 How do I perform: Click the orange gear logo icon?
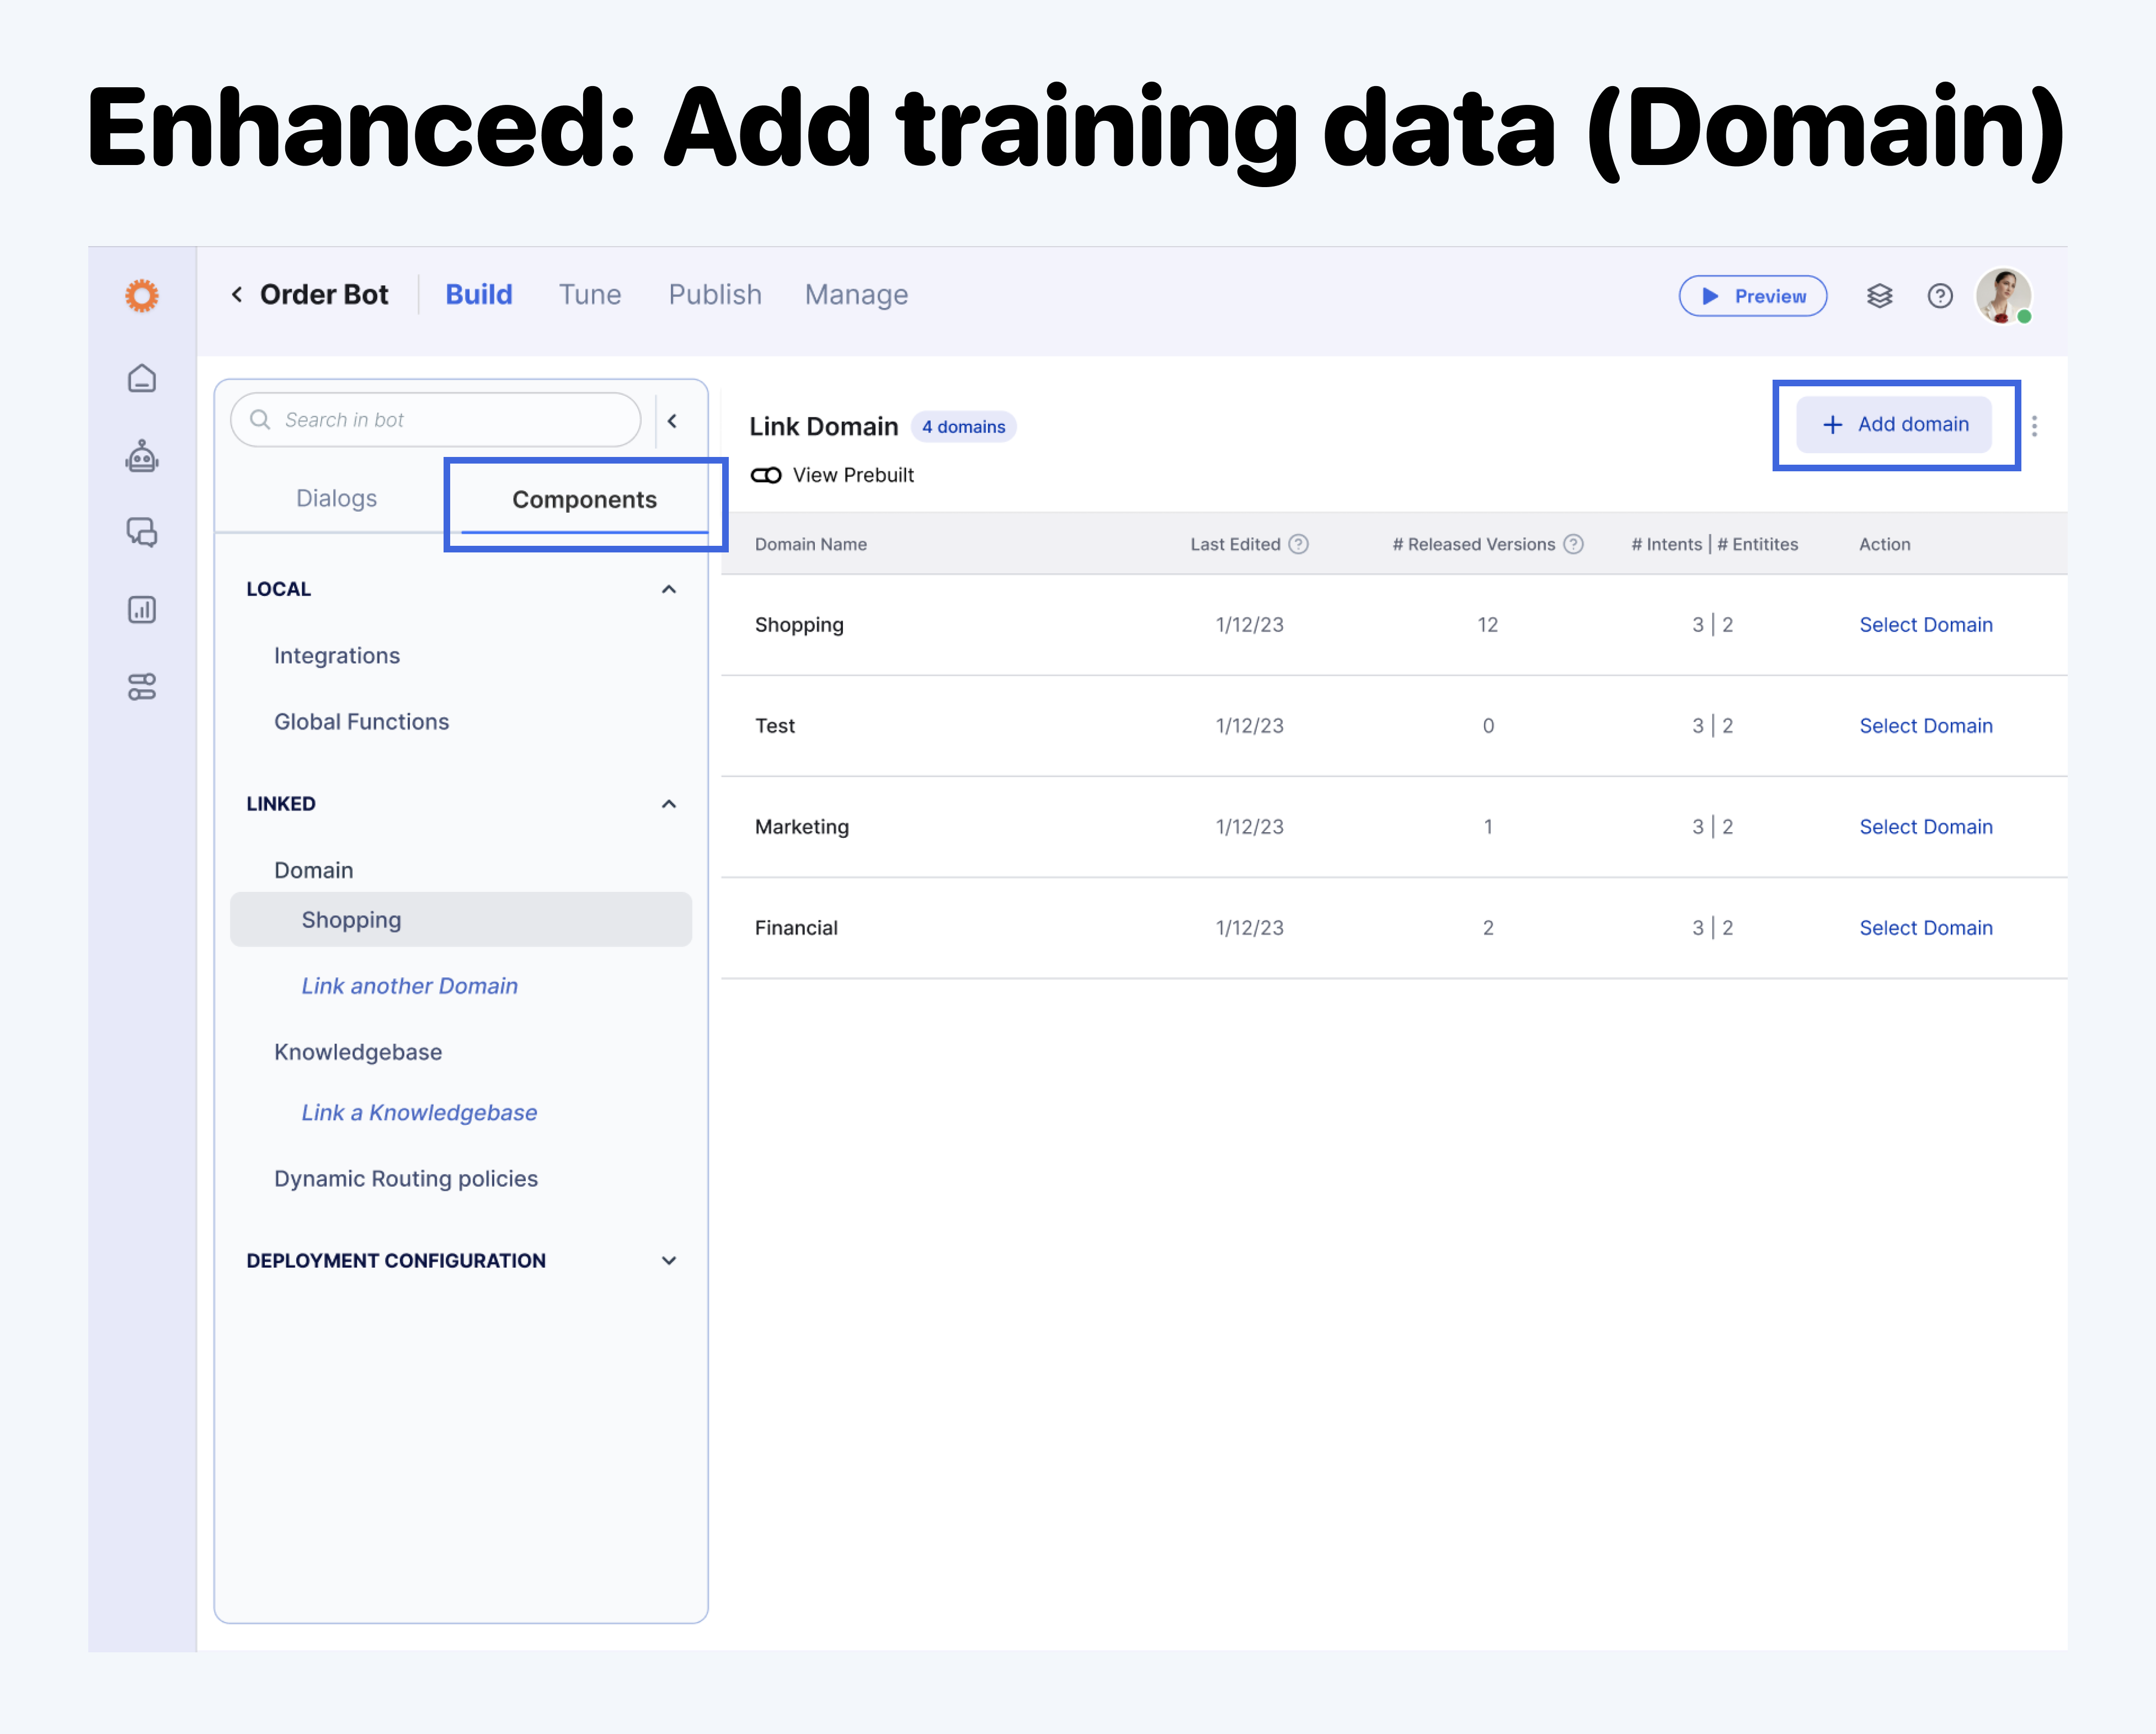click(142, 296)
